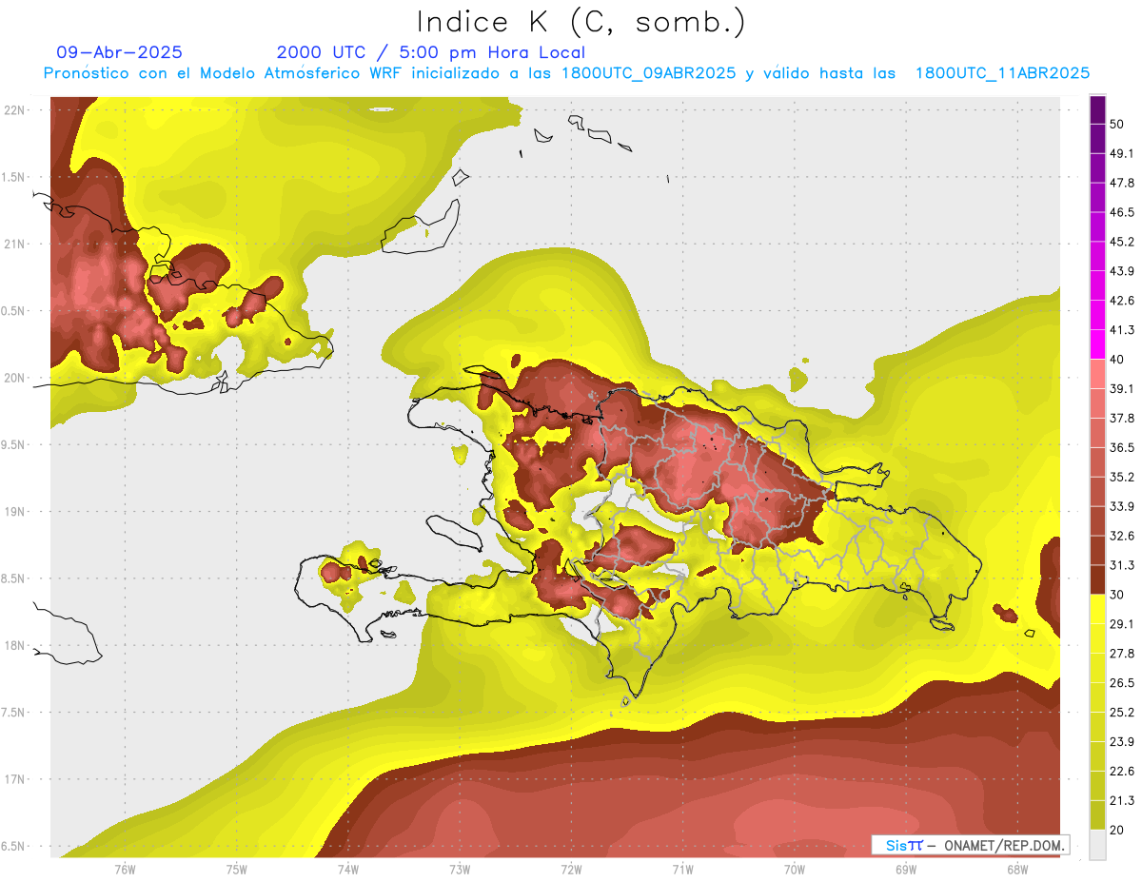This screenshot has height=882, width=1142.
Task: Click the "20" colorbar label
Action: (x=1117, y=829)
